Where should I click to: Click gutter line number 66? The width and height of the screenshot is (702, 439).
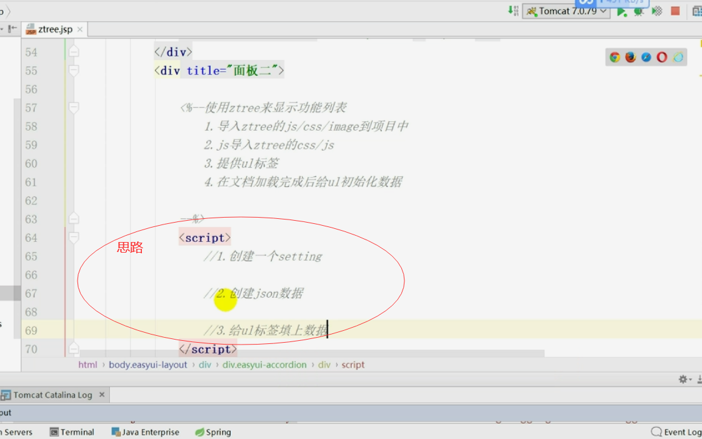(31, 275)
